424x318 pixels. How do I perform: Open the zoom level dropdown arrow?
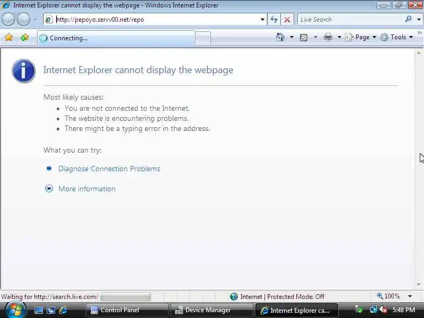tap(410, 296)
